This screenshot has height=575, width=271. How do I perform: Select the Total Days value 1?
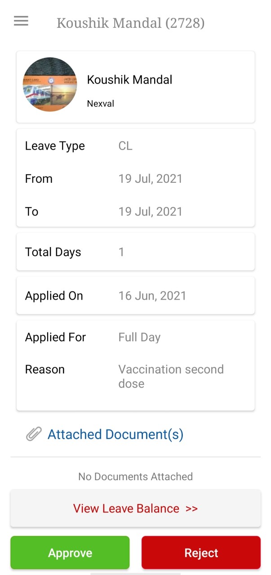(121, 252)
